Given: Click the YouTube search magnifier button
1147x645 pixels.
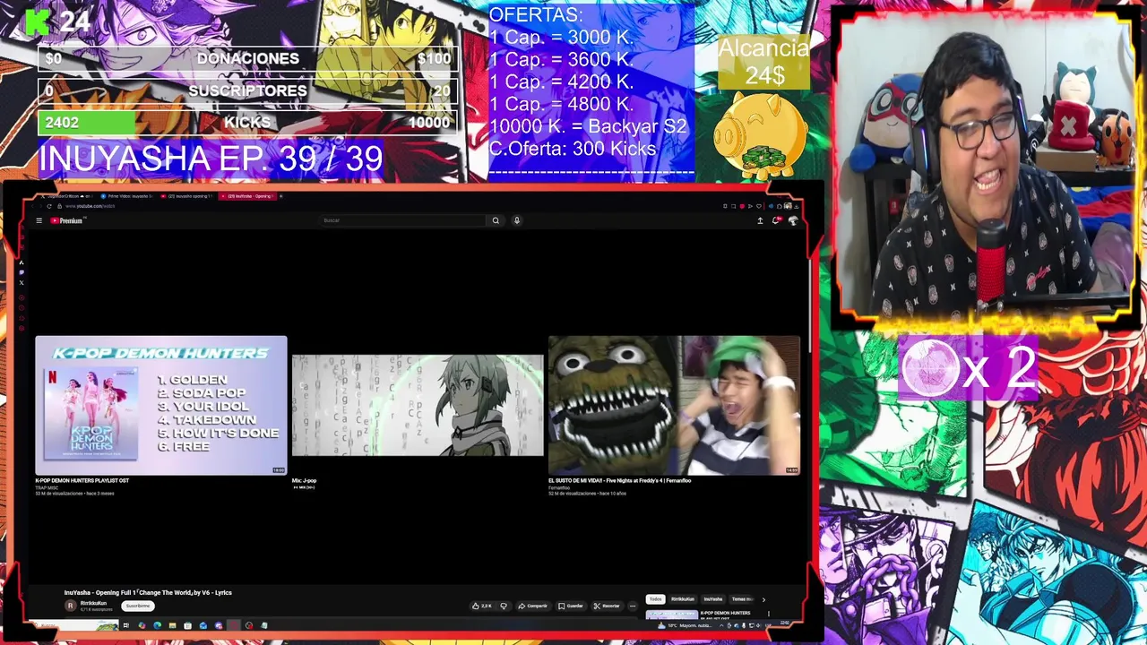Looking at the screenshot, I should click(x=496, y=220).
